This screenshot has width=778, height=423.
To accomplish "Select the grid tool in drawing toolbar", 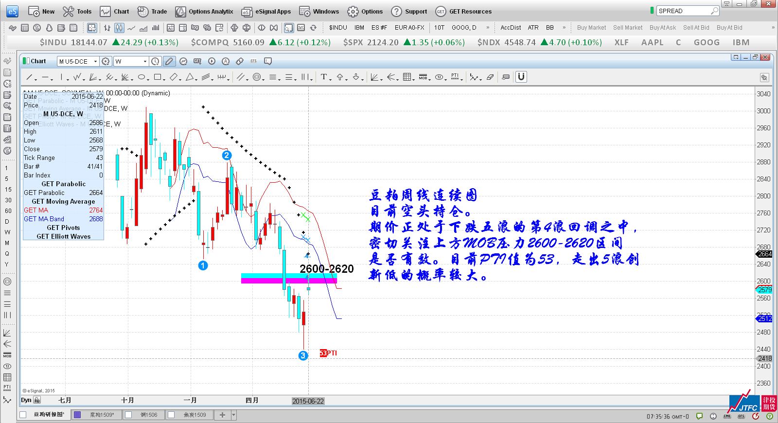I will (407, 77).
